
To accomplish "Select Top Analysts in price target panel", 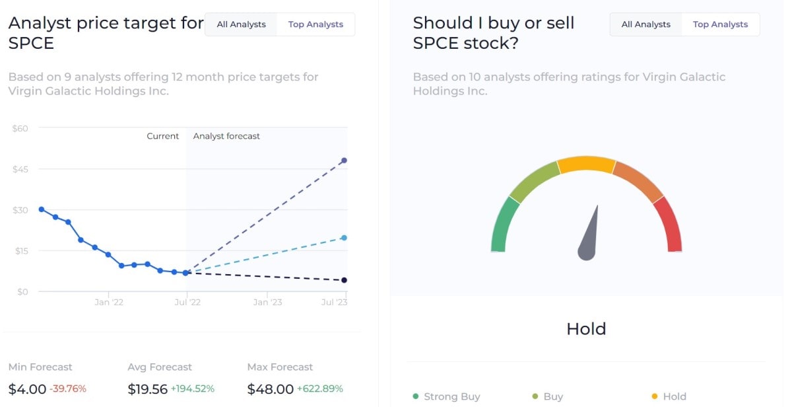I will [x=315, y=24].
